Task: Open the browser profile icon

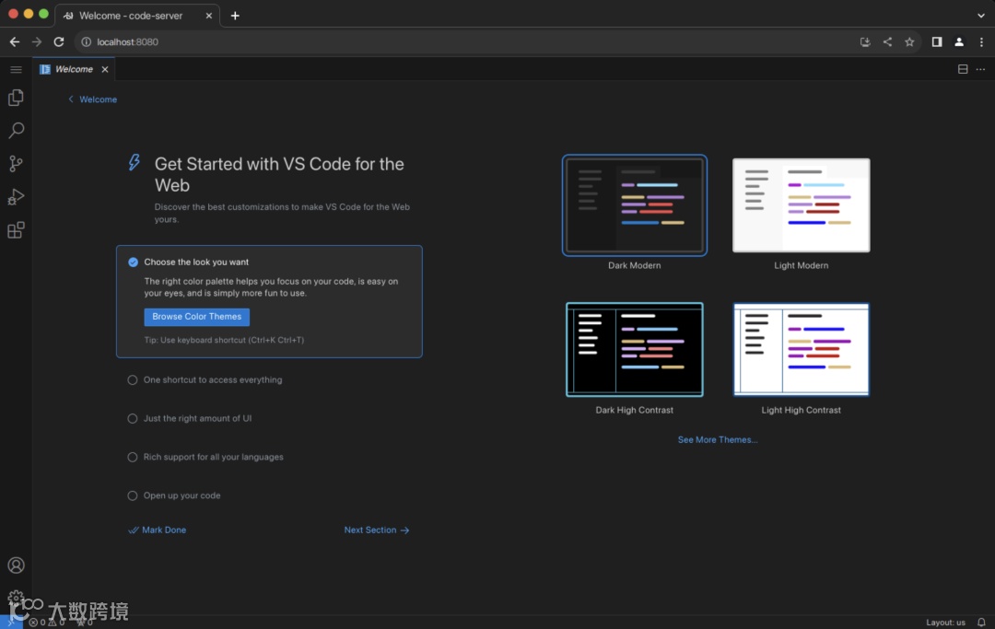Action: point(959,41)
